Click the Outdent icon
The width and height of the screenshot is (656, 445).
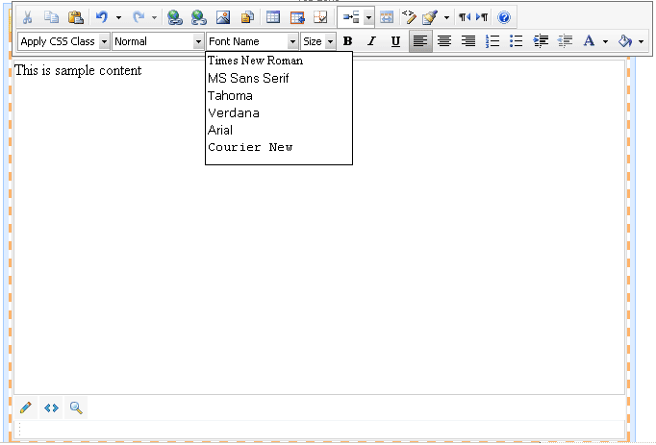pos(565,41)
